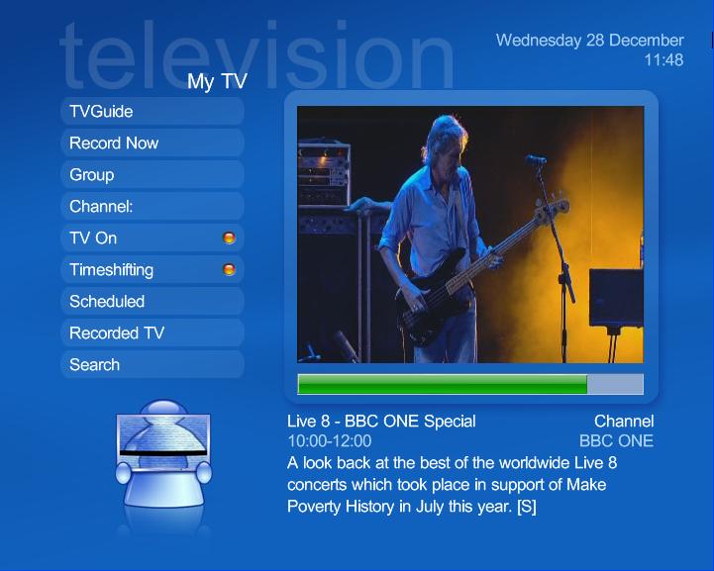Click the Channel label above BBC ONE

pos(624,422)
